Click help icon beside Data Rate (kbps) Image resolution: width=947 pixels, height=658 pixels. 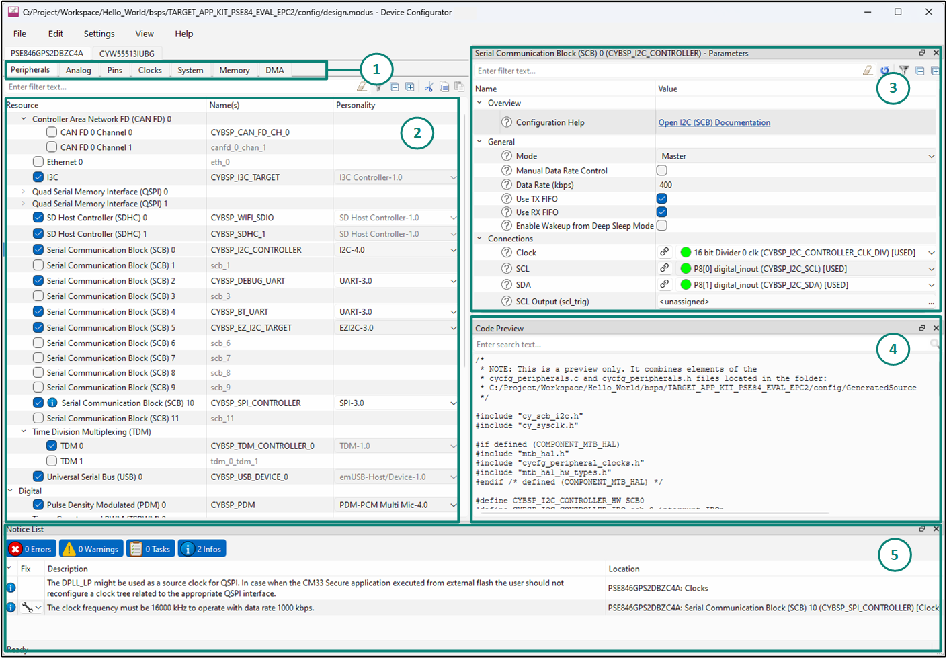507,185
